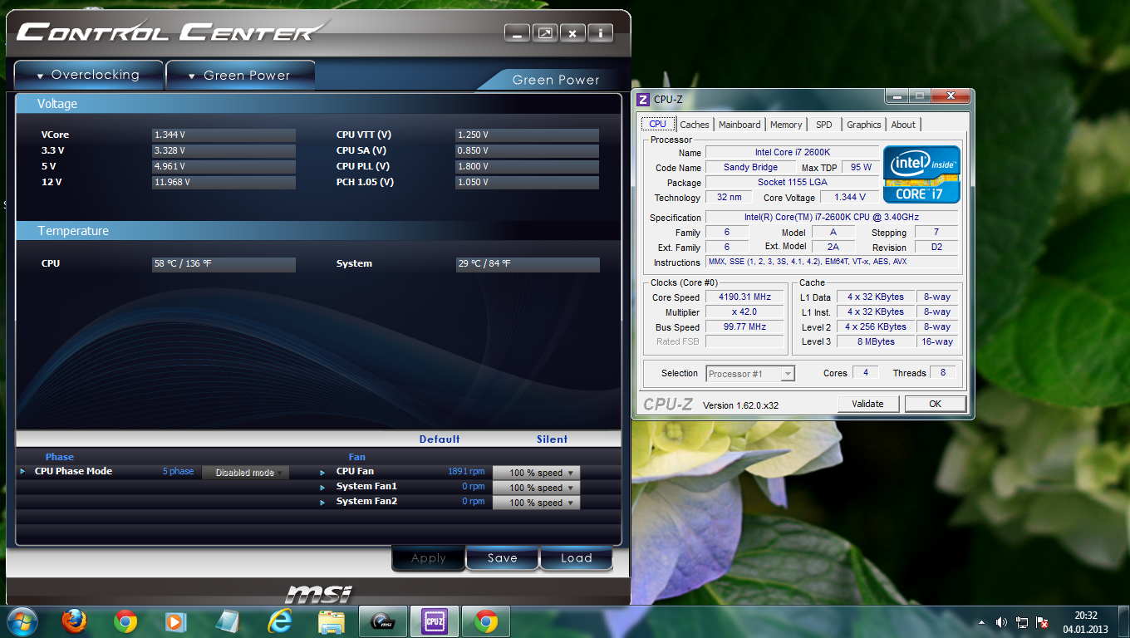Open the CPU Phase Mode dropdown
This screenshot has height=638, width=1130.
tap(245, 473)
